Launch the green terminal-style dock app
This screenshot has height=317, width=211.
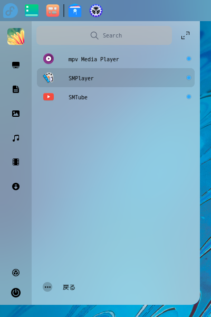32,11
